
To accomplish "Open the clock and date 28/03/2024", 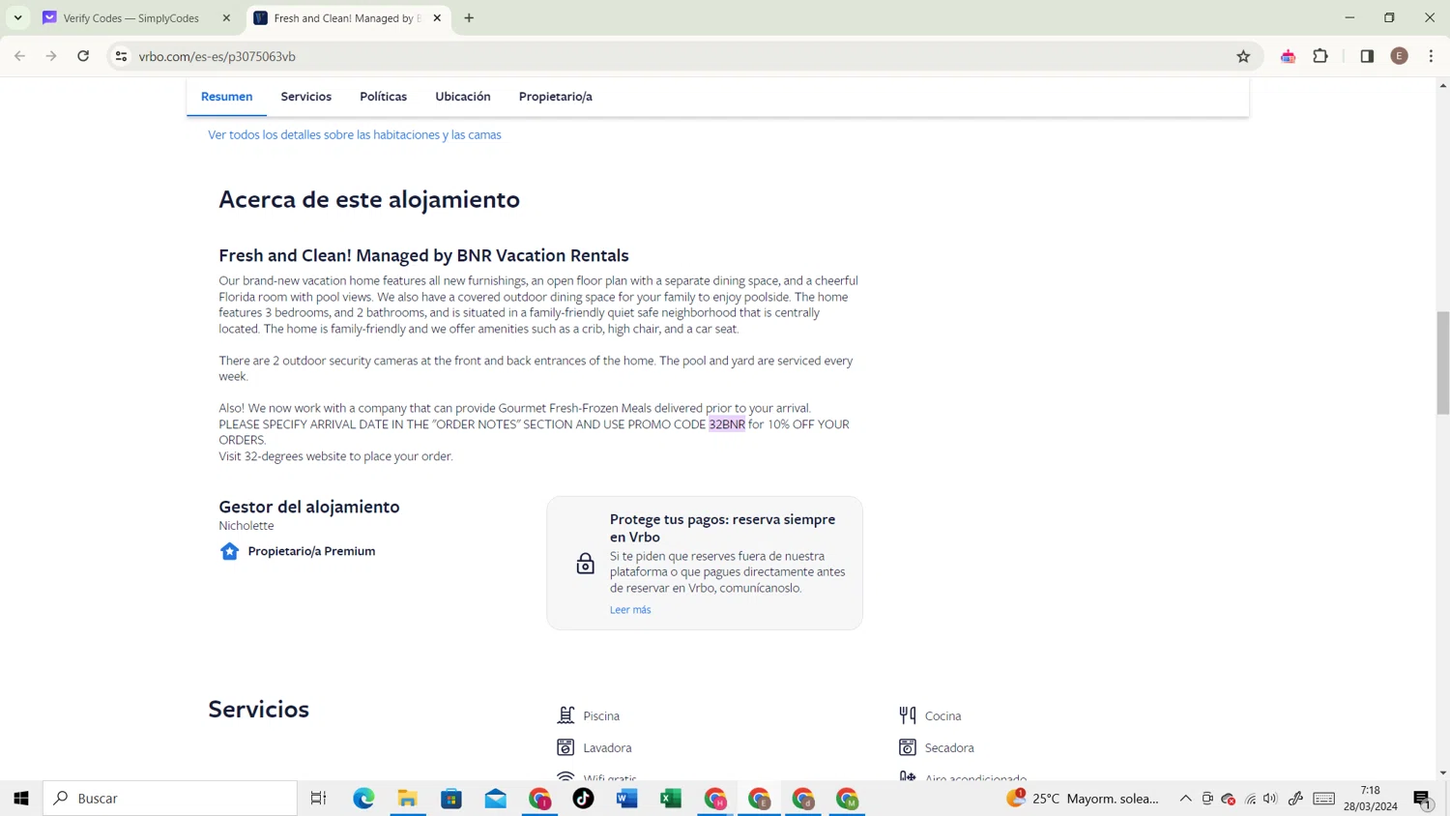I will click(1370, 799).
